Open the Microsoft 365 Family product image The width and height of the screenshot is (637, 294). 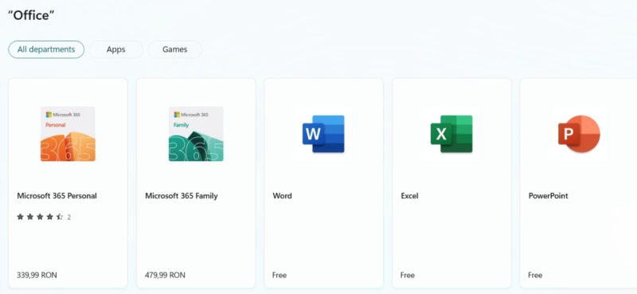coord(196,134)
